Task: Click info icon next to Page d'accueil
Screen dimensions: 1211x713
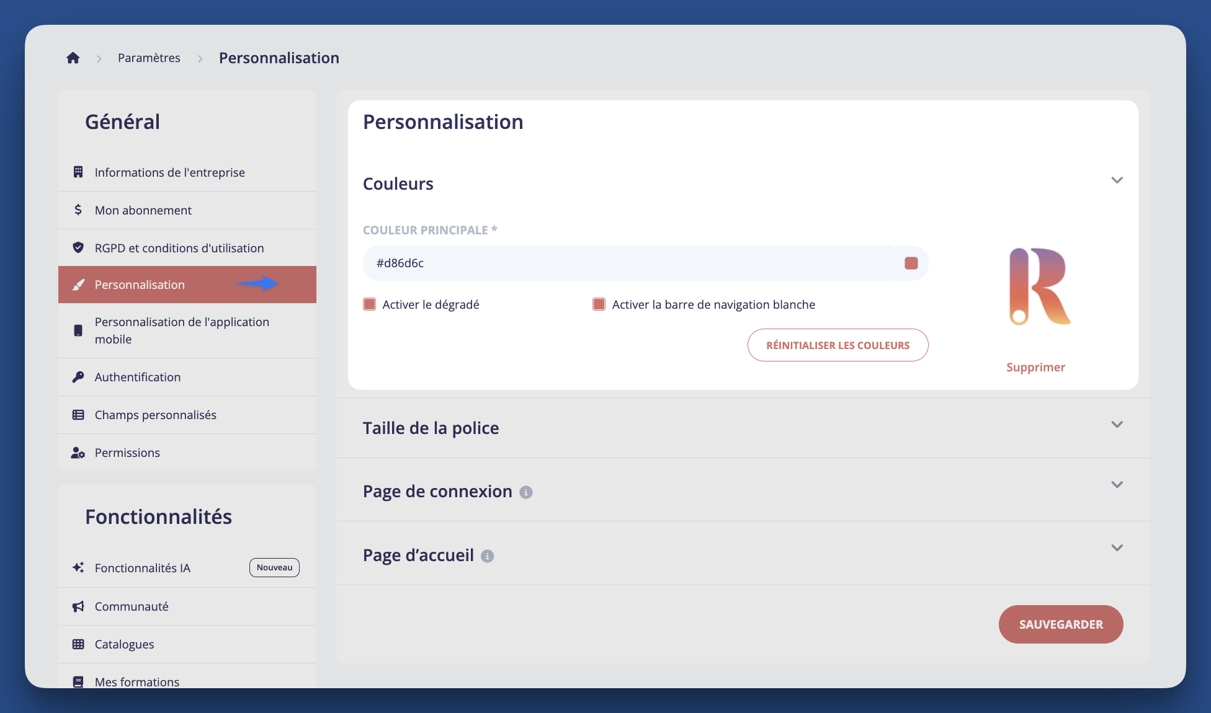Action: (488, 556)
